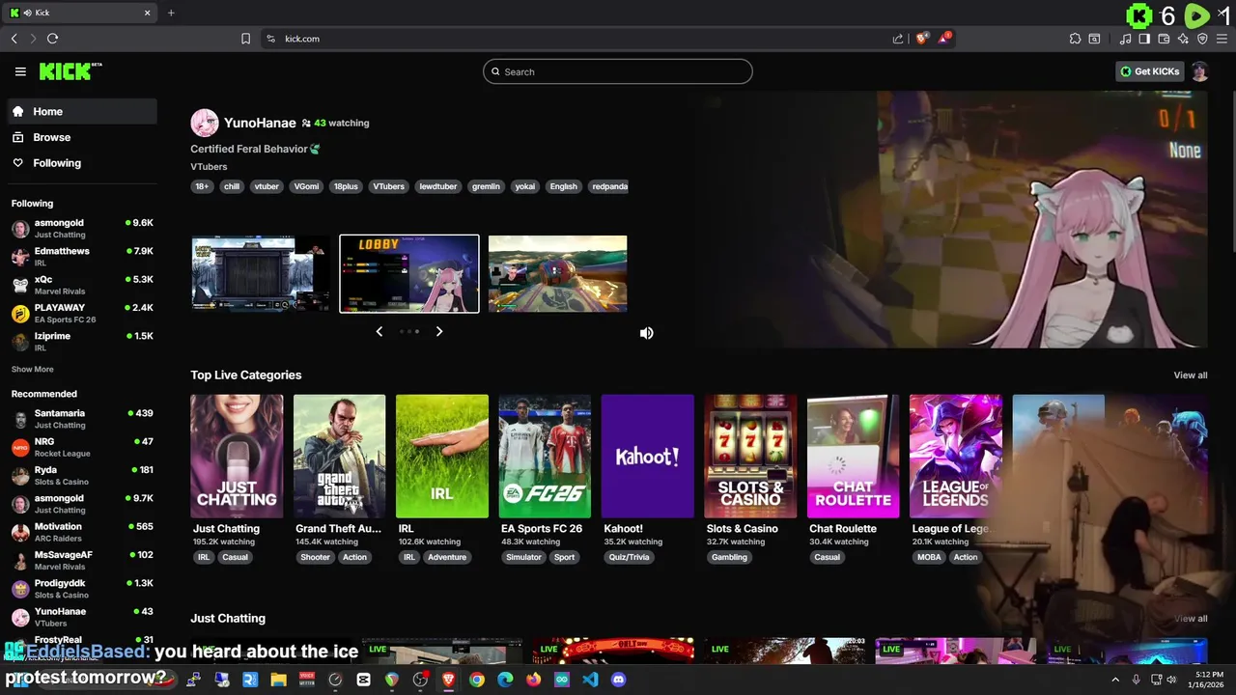Image resolution: width=1236 pixels, height=695 pixels.
Task: Go to next carousel slide arrow
Action: tap(439, 331)
